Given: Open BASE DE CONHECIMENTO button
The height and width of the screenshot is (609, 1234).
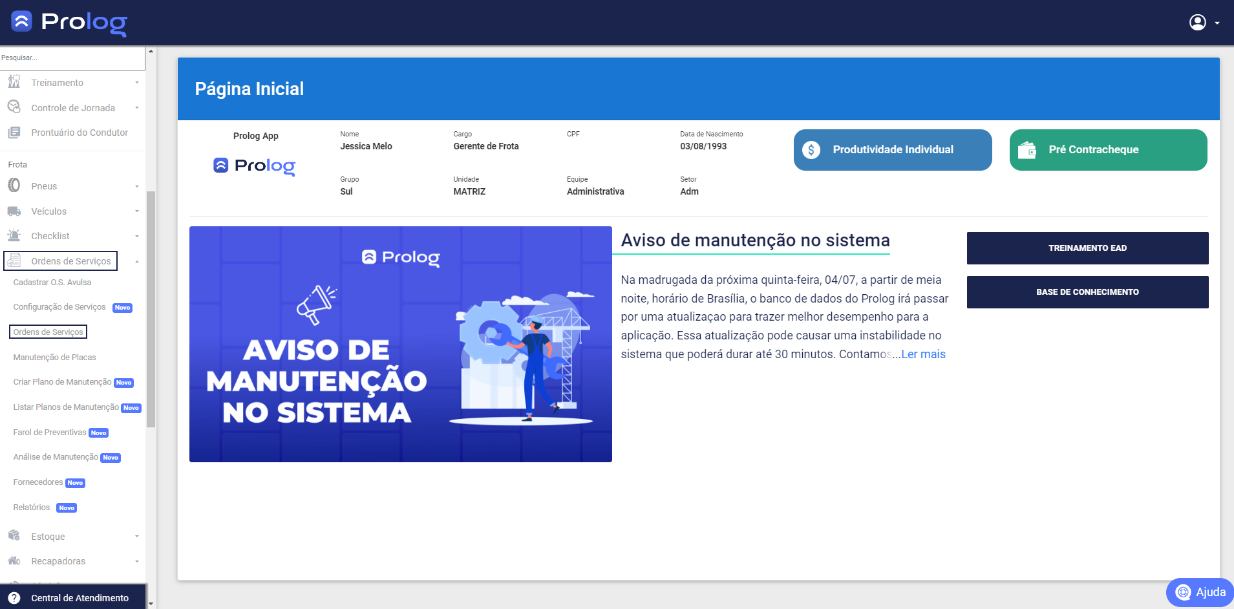Looking at the screenshot, I should [x=1087, y=292].
